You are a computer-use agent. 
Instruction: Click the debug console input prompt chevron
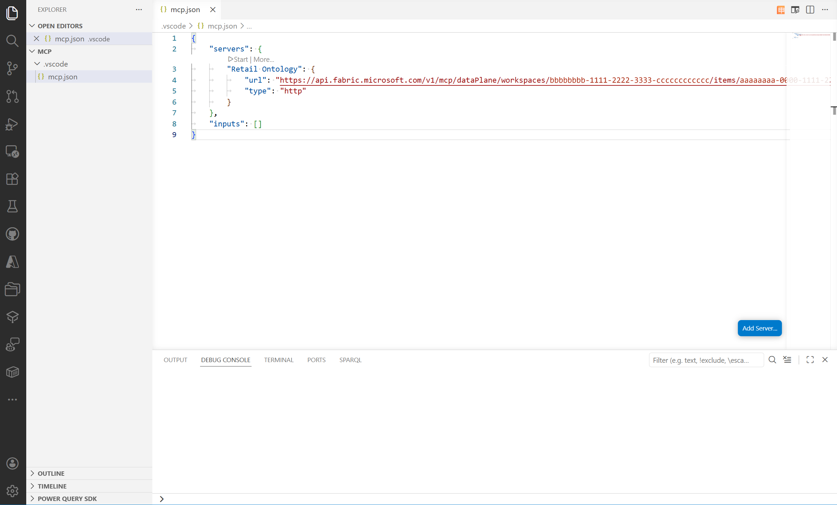click(x=162, y=499)
